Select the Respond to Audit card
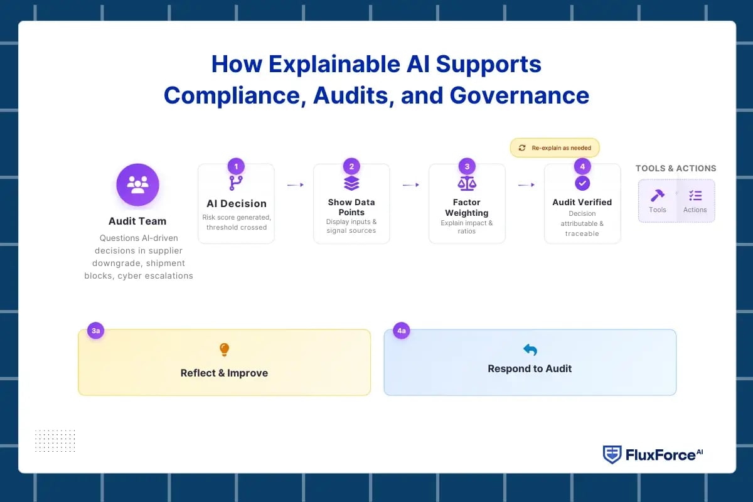 click(x=530, y=361)
